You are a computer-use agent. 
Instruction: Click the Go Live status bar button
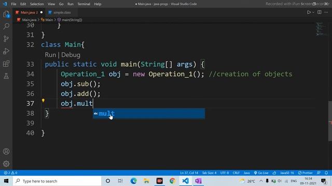click(x=261, y=173)
